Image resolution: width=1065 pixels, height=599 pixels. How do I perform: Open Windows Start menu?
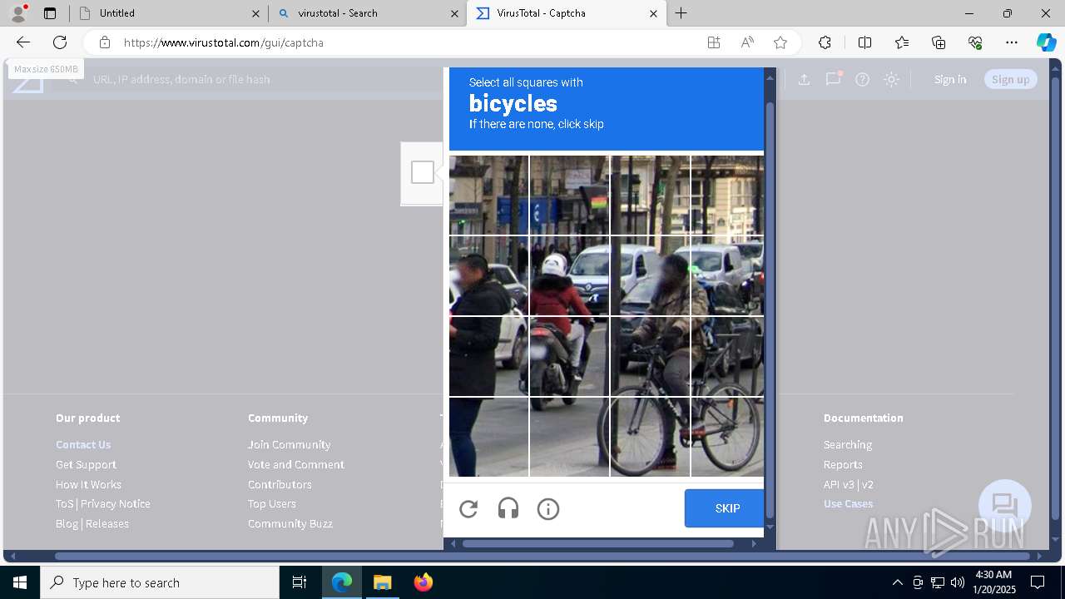tap(20, 582)
